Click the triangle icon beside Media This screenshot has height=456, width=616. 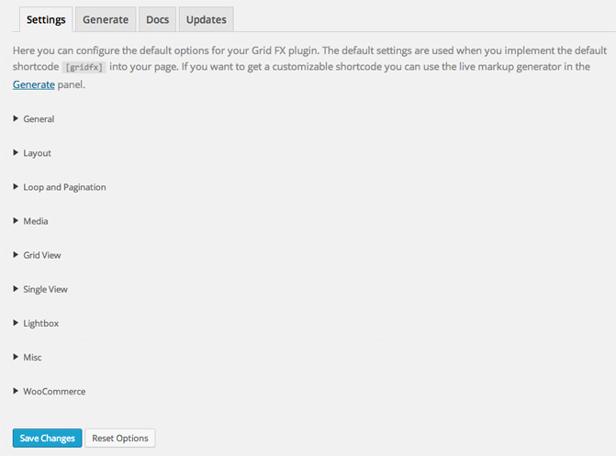coord(16,221)
